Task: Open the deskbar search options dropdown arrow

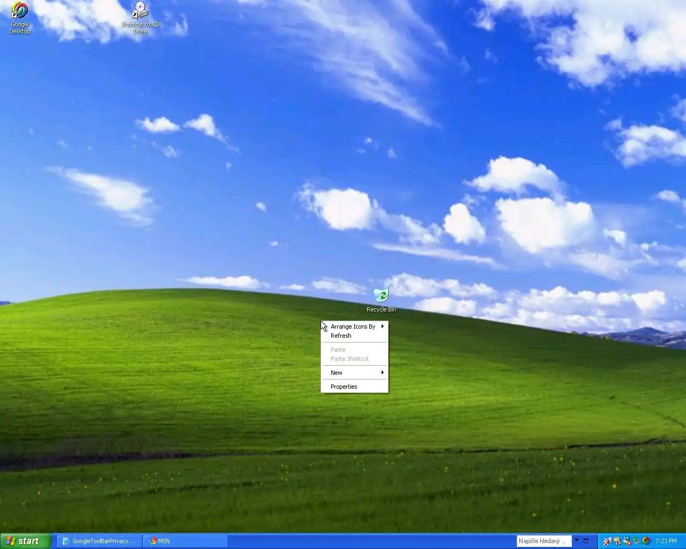Action: click(577, 540)
